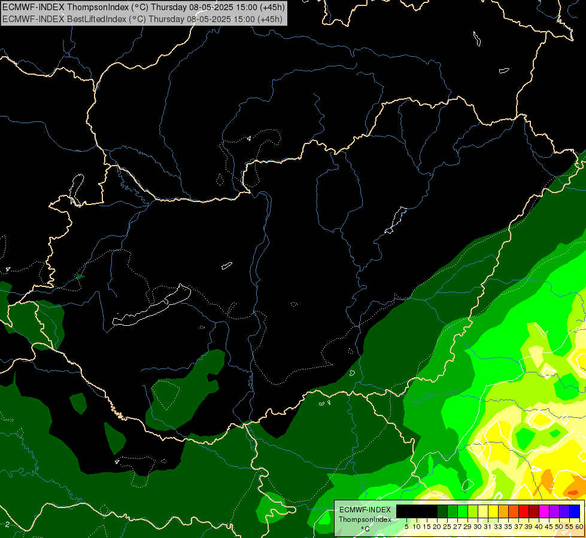Click the ThompsonIndex title line at top
The width and height of the screenshot is (586, 538).
(x=144, y=7)
